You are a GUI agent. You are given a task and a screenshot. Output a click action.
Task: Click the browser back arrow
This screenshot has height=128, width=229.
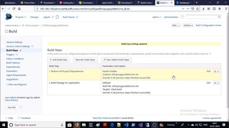(x=3, y=9)
